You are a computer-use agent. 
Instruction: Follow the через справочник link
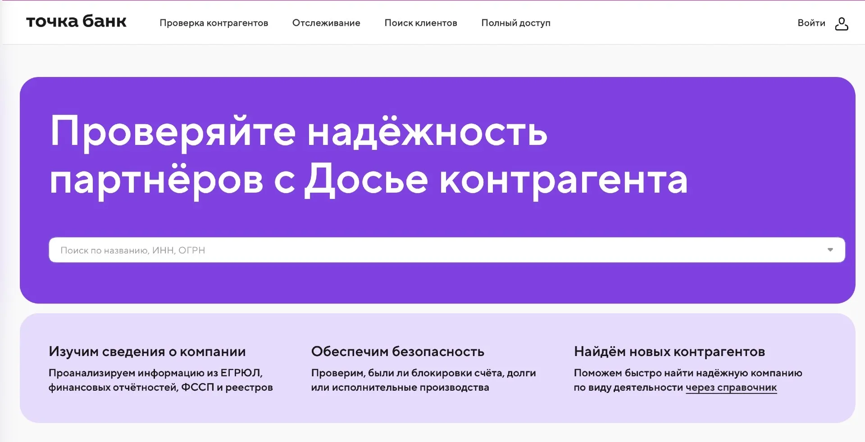pyautogui.click(x=731, y=388)
